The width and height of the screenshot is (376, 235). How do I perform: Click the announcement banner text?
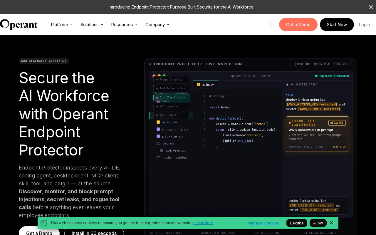pos(181,7)
